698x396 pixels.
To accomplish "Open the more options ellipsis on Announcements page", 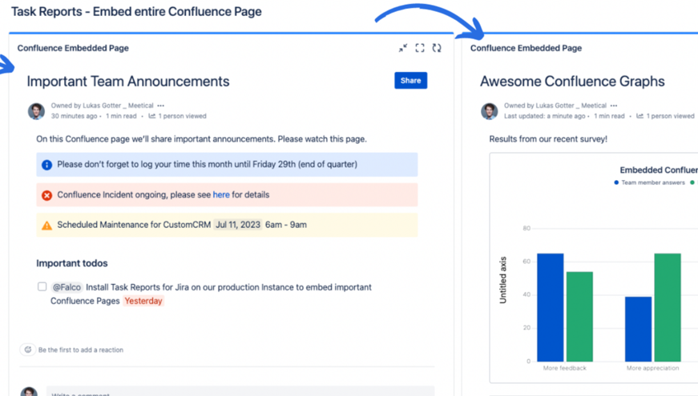I will pyautogui.click(x=161, y=106).
